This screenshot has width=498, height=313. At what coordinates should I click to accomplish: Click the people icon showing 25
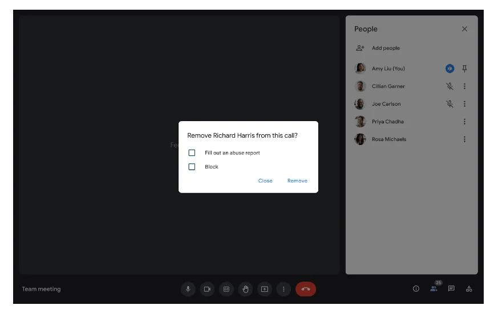(x=434, y=288)
